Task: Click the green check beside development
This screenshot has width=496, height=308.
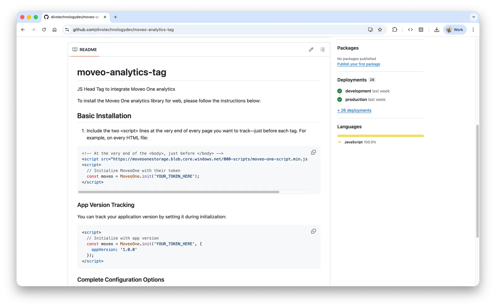Action: (340, 91)
